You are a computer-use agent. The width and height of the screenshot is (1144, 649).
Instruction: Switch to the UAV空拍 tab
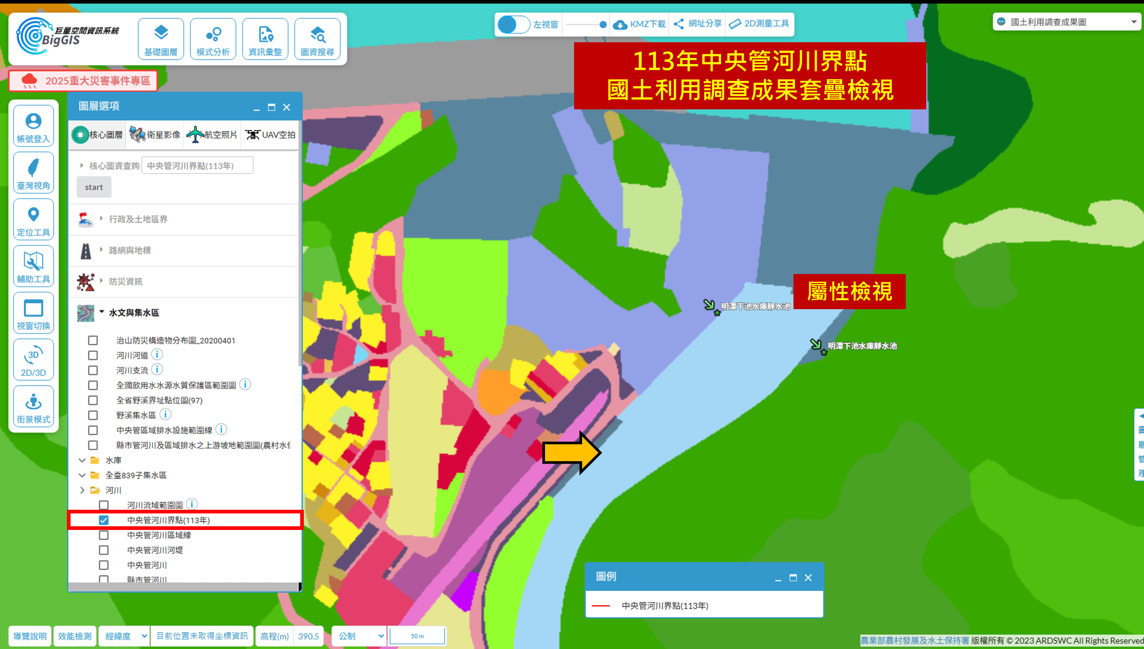[270, 135]
